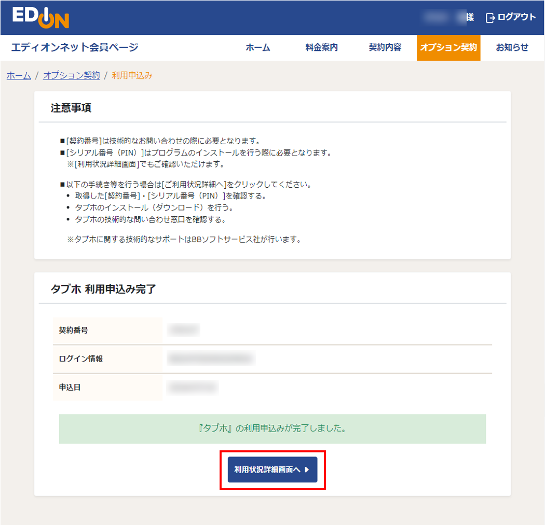
Task: Click the タブホの技術的な問い合わせ窓口 bullet
Action: (151, 219)
